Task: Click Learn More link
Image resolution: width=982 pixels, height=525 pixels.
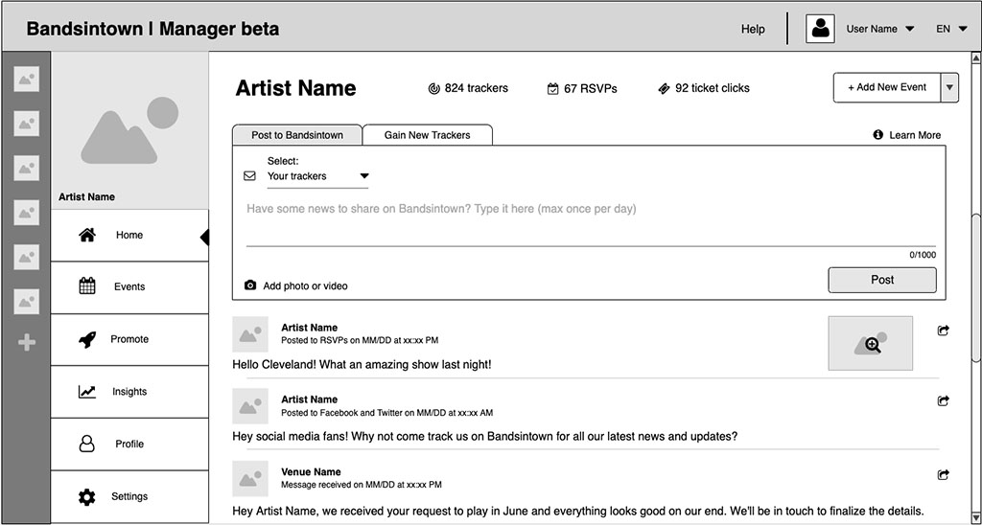Action: pyautogui.click(x=914, y=135)
